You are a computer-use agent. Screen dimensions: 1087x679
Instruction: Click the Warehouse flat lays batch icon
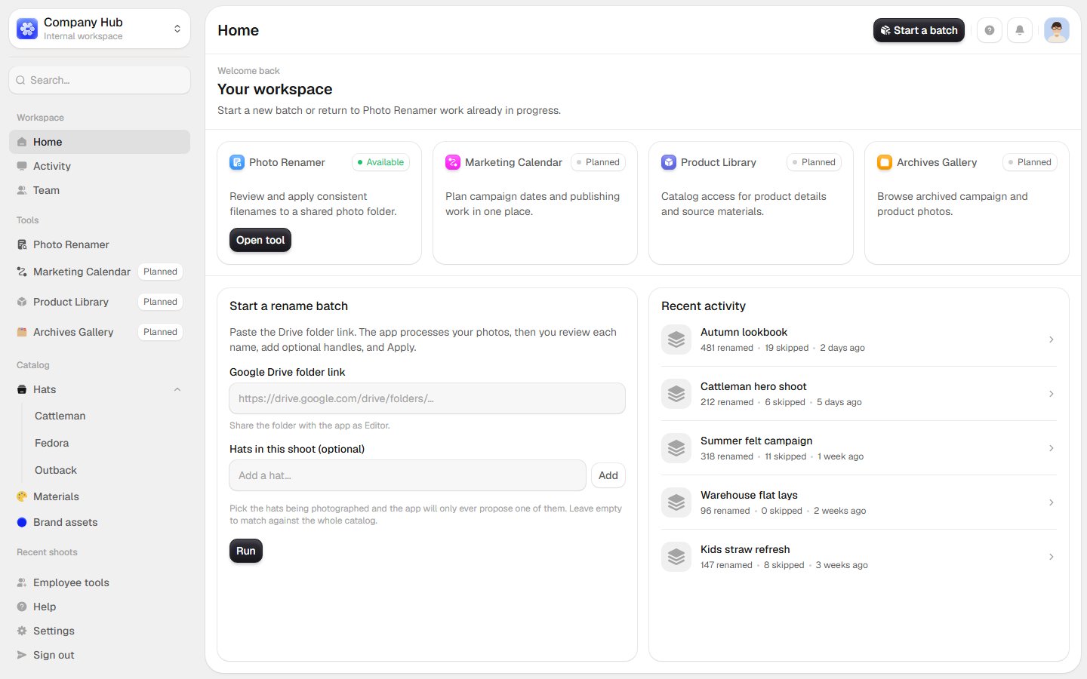tap(676, 502)
